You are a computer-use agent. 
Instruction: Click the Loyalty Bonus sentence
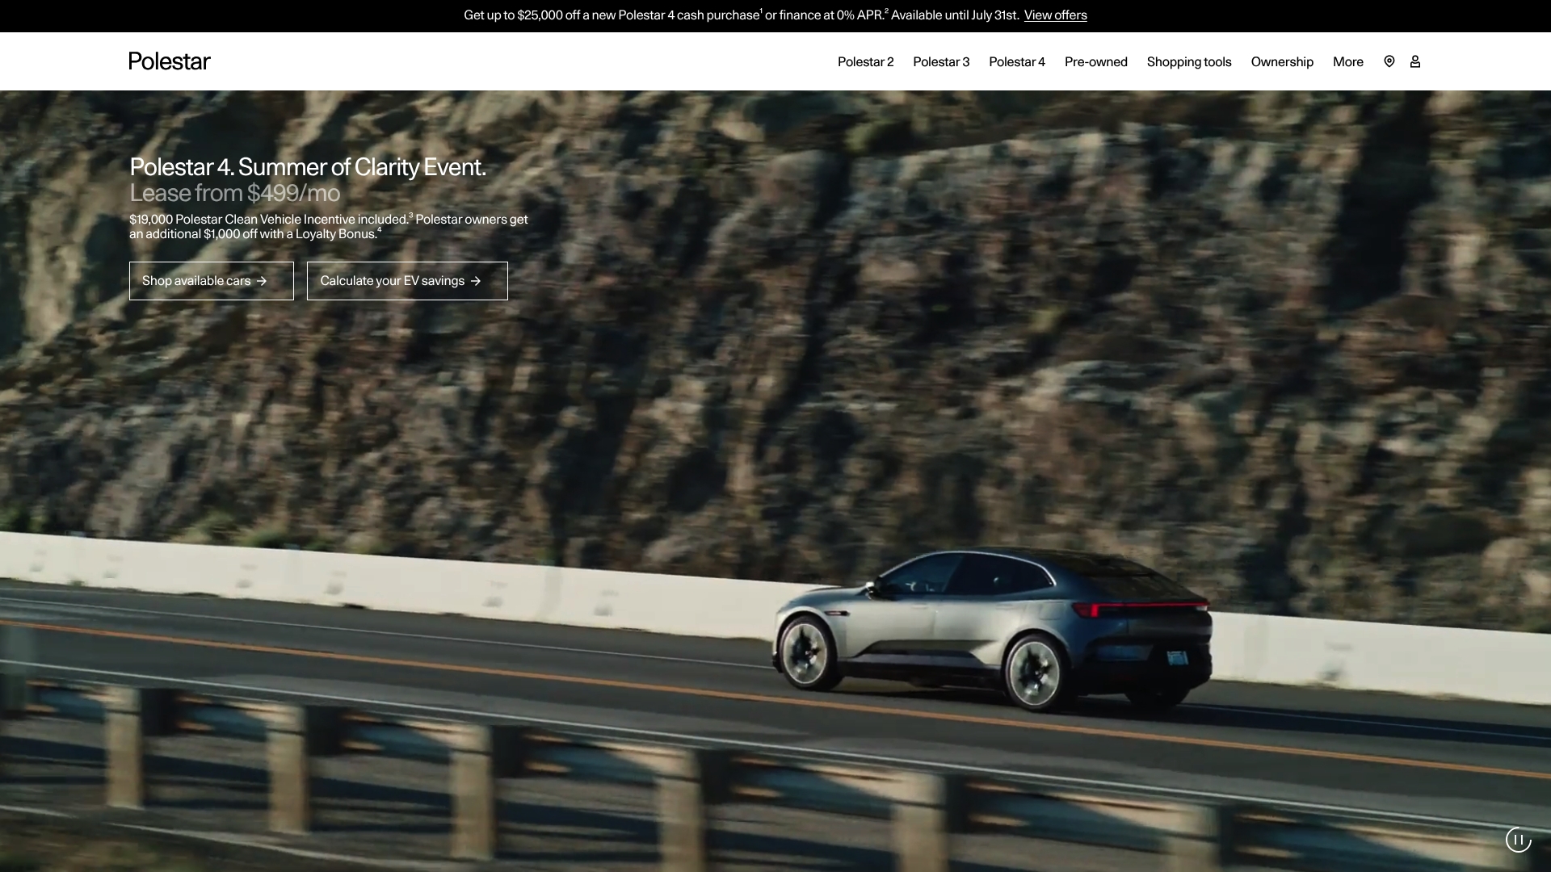329,227
